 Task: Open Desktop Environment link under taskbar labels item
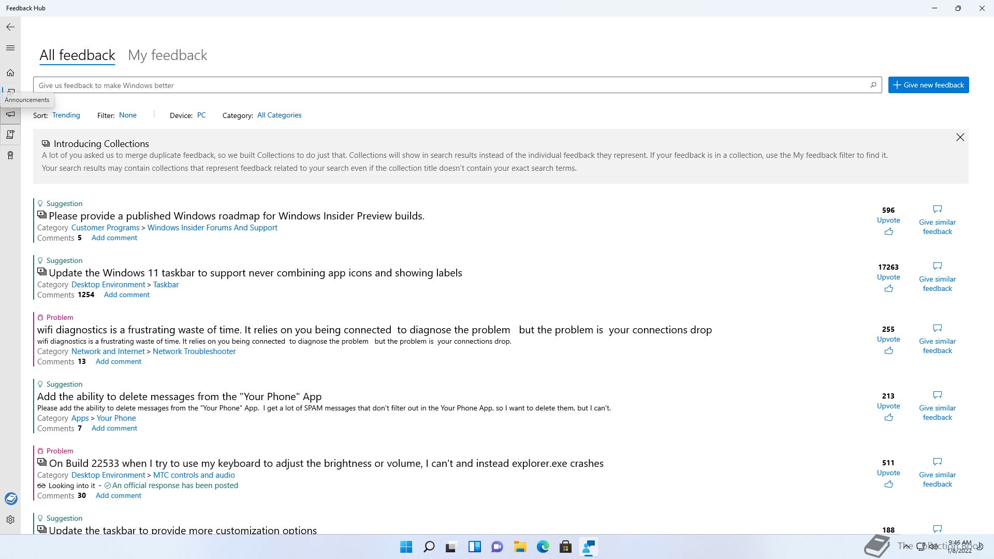pos(108,285)
